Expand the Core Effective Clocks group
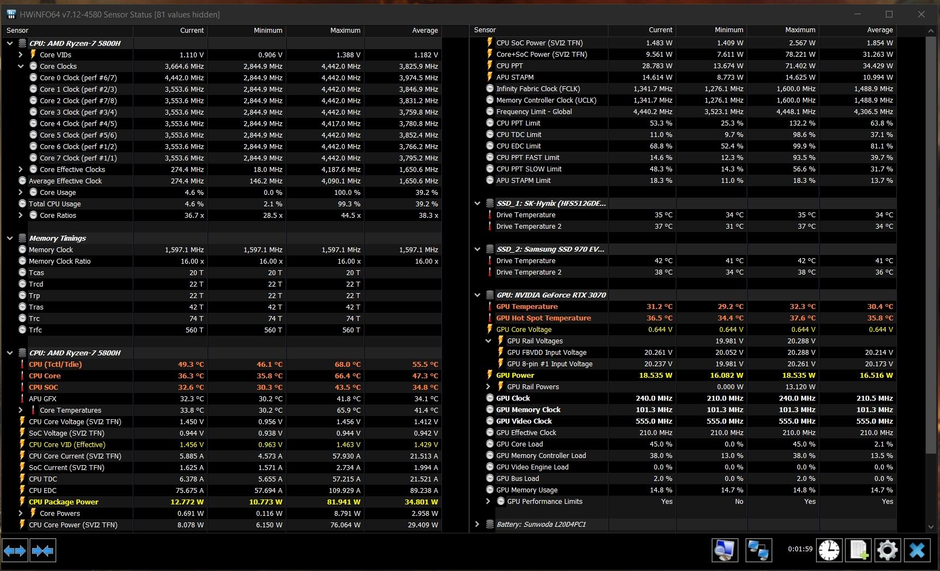This screenshot has width=940, height=571. click(20, 169)
